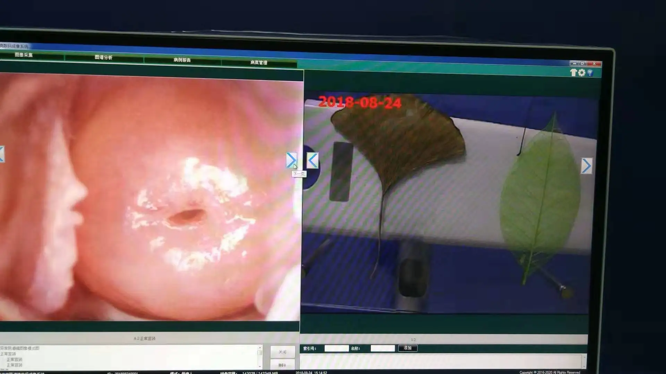The image size is (666, 374).
Task: Click into the notes text area below 索引号
Action: coord(441,362)
